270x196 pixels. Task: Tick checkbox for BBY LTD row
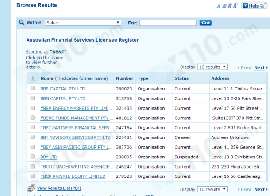click(32, 157)
